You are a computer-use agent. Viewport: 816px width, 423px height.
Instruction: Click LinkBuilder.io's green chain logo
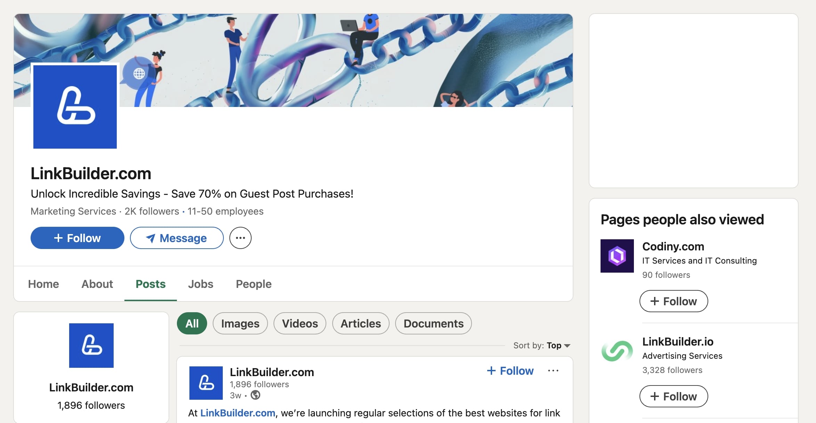pos(617,351)
